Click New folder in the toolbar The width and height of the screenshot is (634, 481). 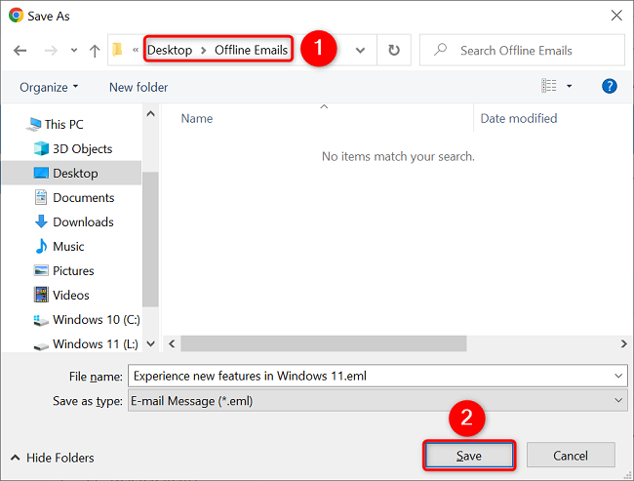click(139, 87)
